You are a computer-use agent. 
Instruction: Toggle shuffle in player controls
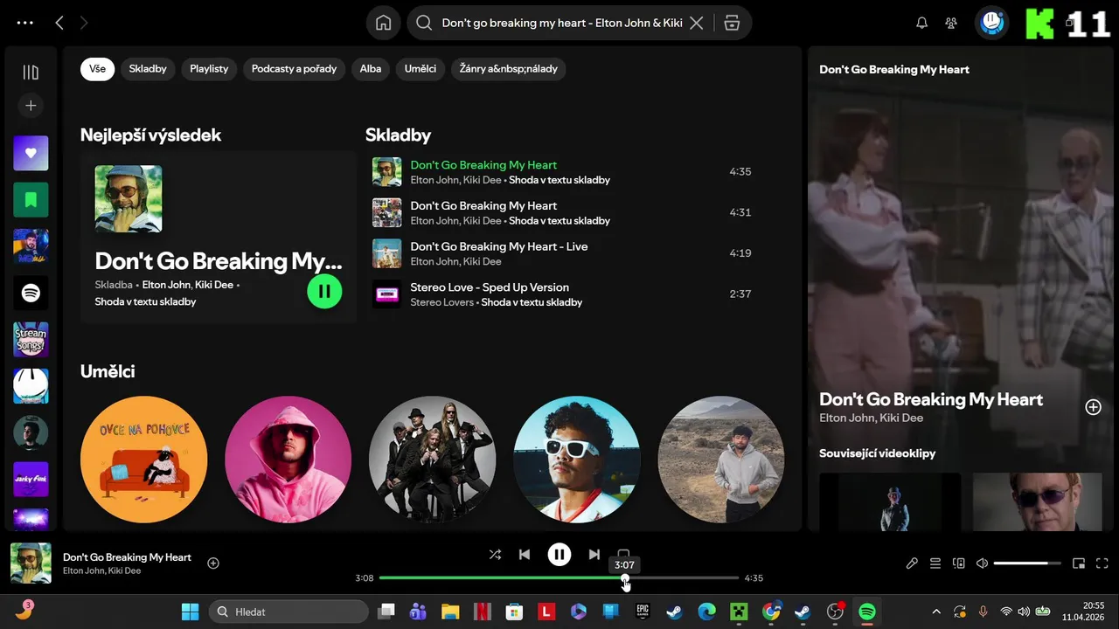[x=495, y=555]
